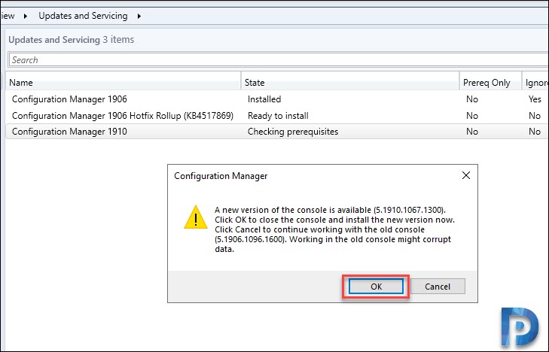Viewport: 549px width, 352px height.
Task: Click Prereq Only 'No' for the Hotfix Rollup row
Action: (x=472, y=116)
